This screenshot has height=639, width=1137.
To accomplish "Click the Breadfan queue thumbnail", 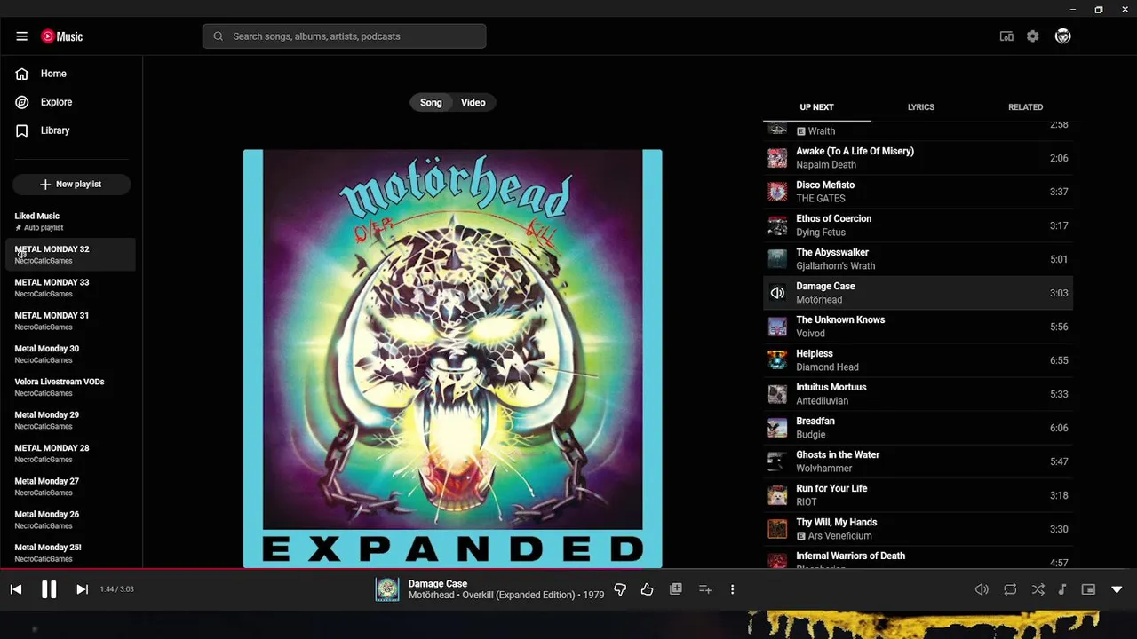I will point(777,428).
